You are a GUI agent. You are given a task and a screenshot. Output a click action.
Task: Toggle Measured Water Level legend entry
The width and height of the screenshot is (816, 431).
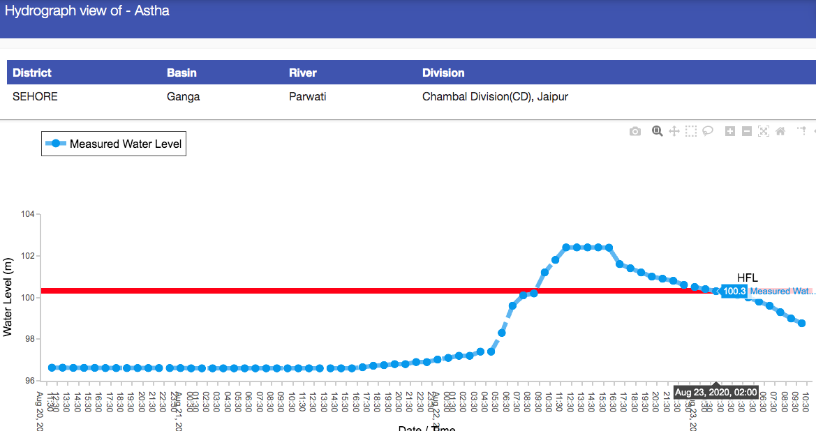[114, 144]
